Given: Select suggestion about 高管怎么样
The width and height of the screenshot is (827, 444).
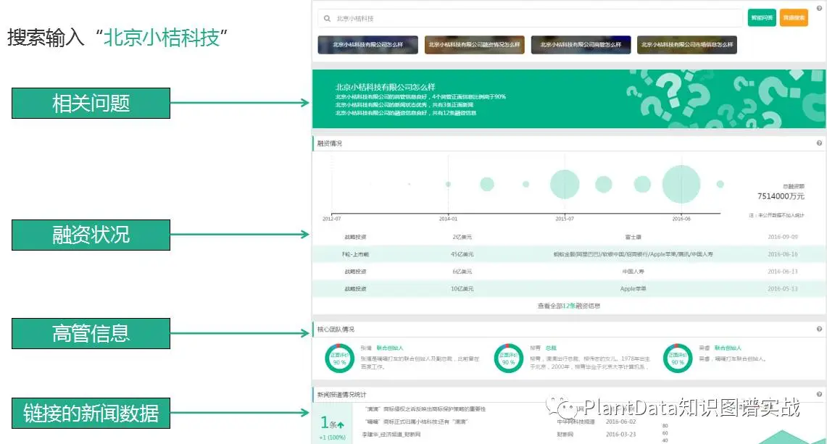Looking at the screenshot, I should [x=581, y=45].
